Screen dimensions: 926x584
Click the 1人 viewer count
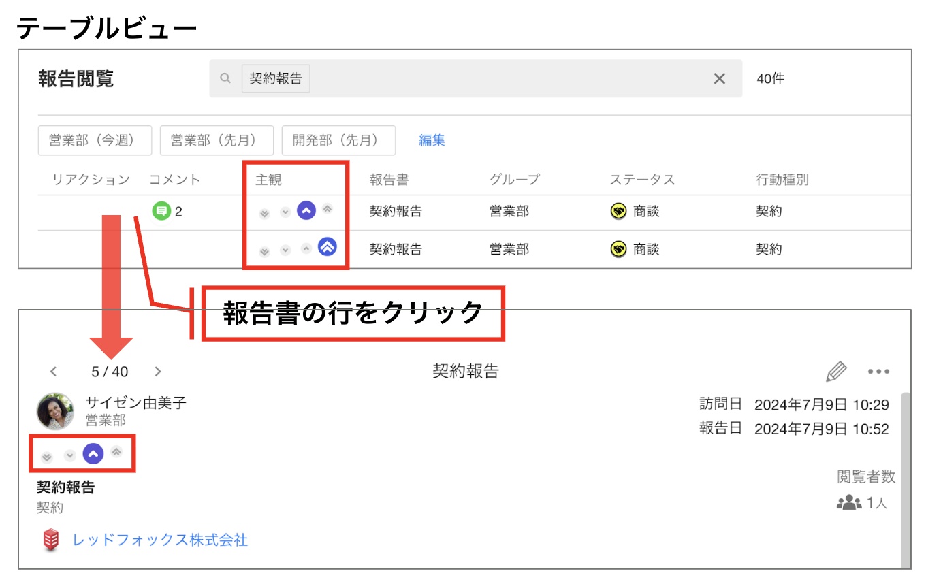point(877,503)
